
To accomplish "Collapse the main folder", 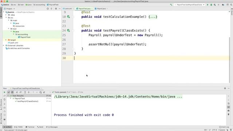I will [9, 20].
